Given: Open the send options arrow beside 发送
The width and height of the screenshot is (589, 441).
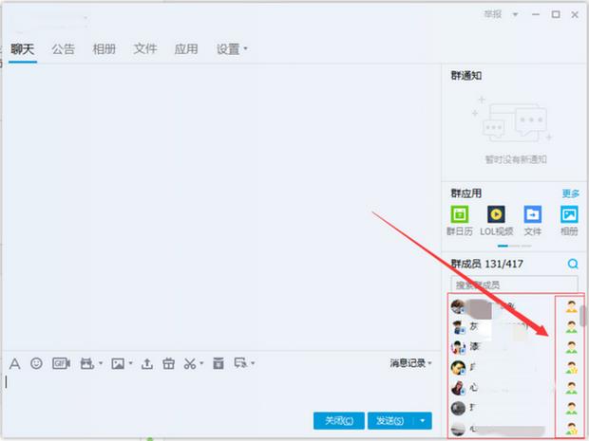Looking at the screenshot, I should click(x=423, y=420).
